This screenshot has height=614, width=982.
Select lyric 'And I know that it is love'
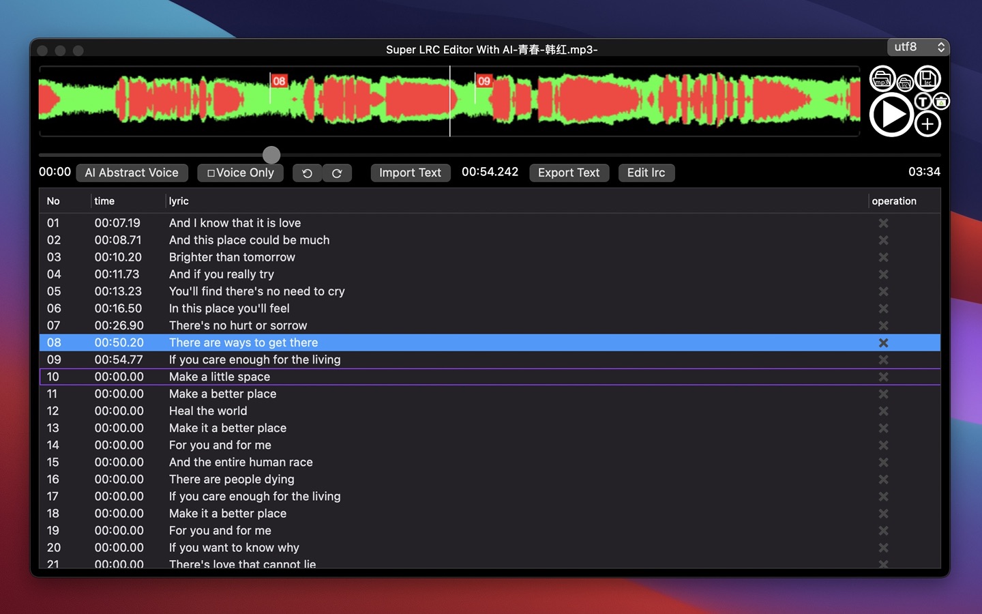pyautogui.click(x=235, y=223)
